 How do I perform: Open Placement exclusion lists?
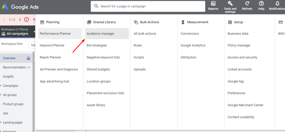point(105,93)
